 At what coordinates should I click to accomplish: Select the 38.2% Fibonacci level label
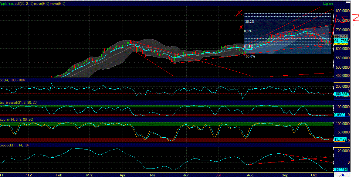click(x=249, y=21)
